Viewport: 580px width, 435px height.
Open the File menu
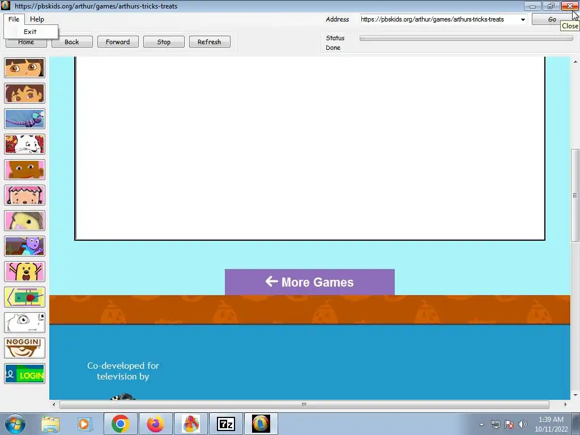pyautogui.click(x=14, y=19)
